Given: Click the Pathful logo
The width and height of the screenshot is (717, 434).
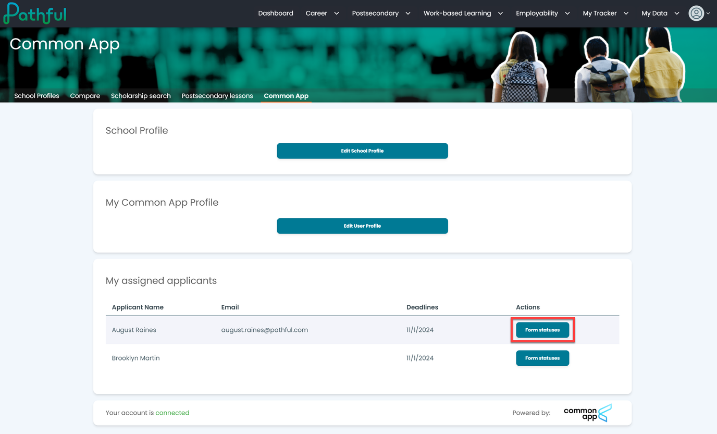Looking at the screenshot, I should 35,13.
